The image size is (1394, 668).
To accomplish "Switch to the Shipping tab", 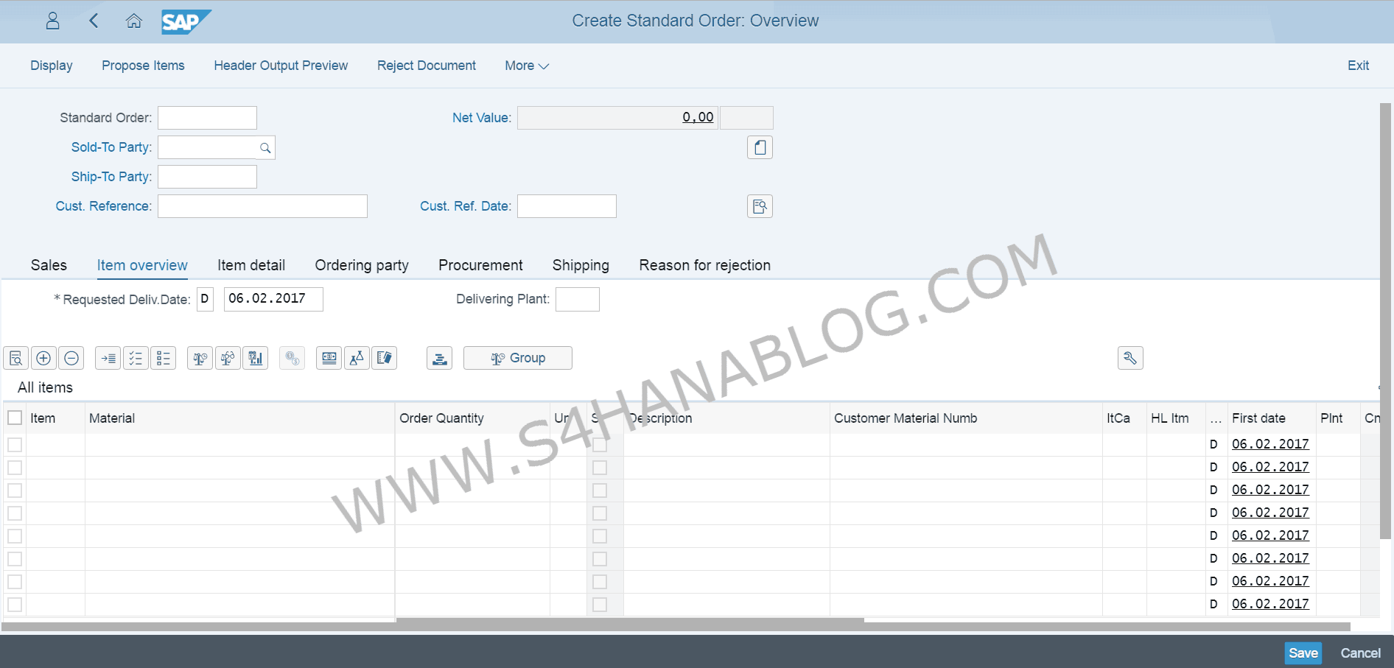I will (581, 265).
